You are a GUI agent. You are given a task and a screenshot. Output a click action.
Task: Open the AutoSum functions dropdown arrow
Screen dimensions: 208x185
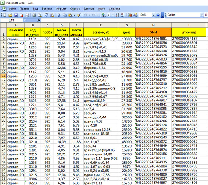[x=113, y=15]
